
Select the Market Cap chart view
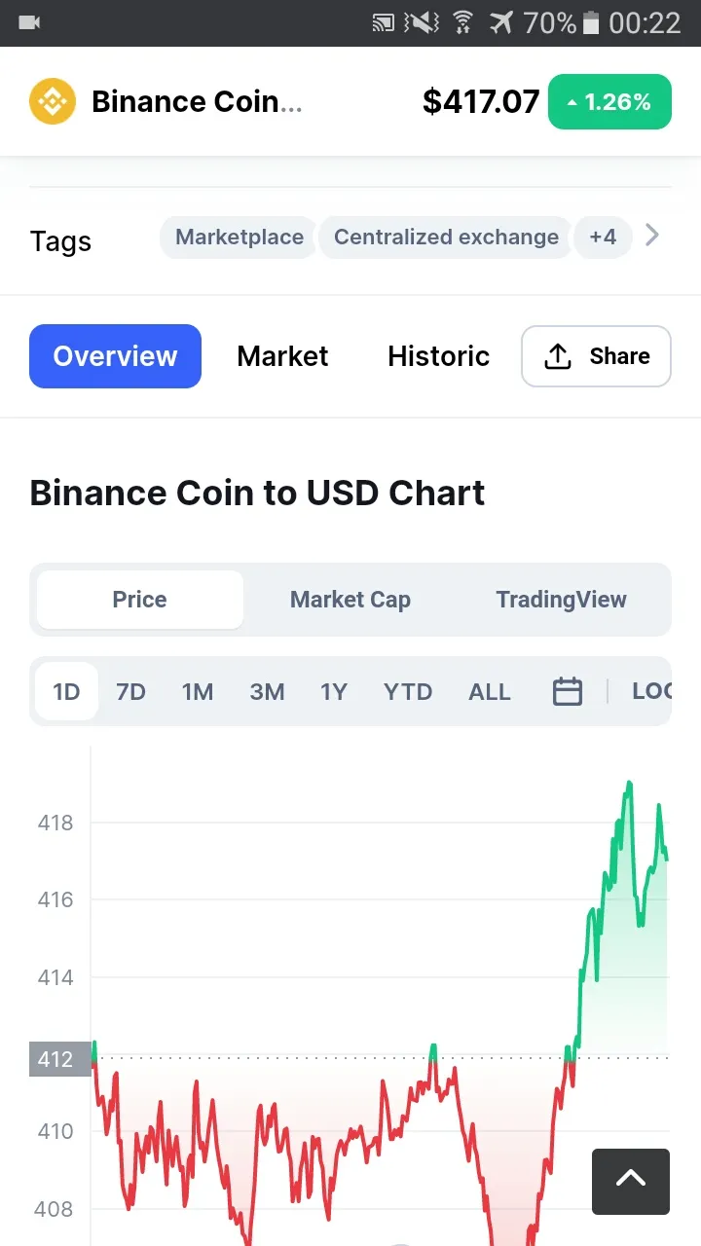click(x=350, y=600)
